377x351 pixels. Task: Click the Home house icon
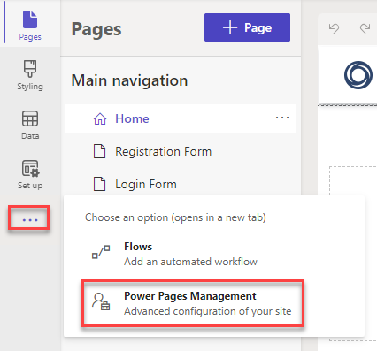point(100,118)
